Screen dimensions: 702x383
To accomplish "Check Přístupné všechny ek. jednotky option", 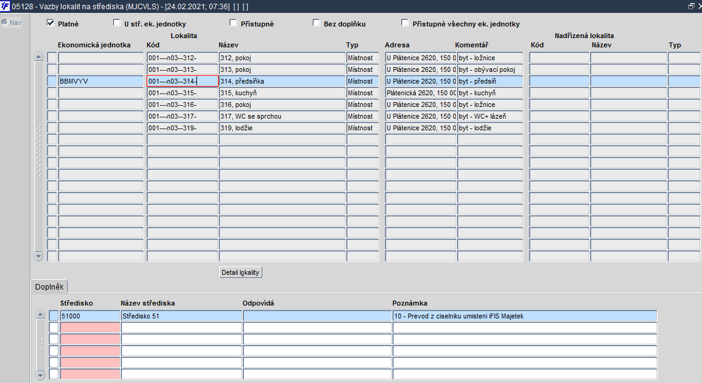I will pos(405,23).
